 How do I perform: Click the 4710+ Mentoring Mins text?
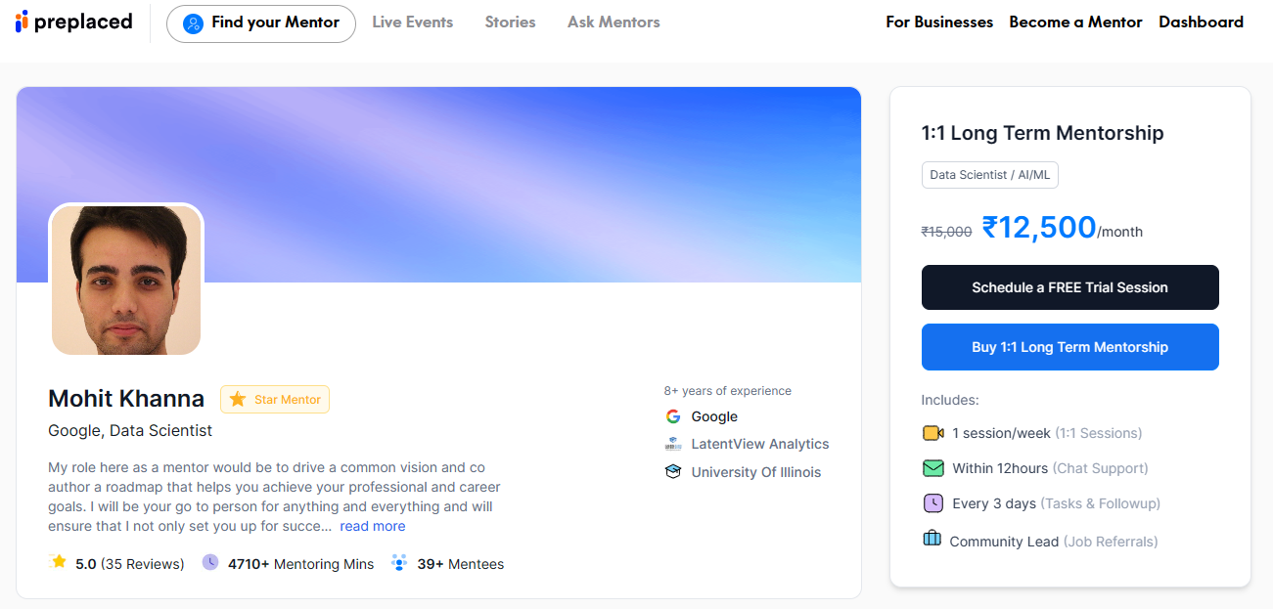[x=301, y=564]
